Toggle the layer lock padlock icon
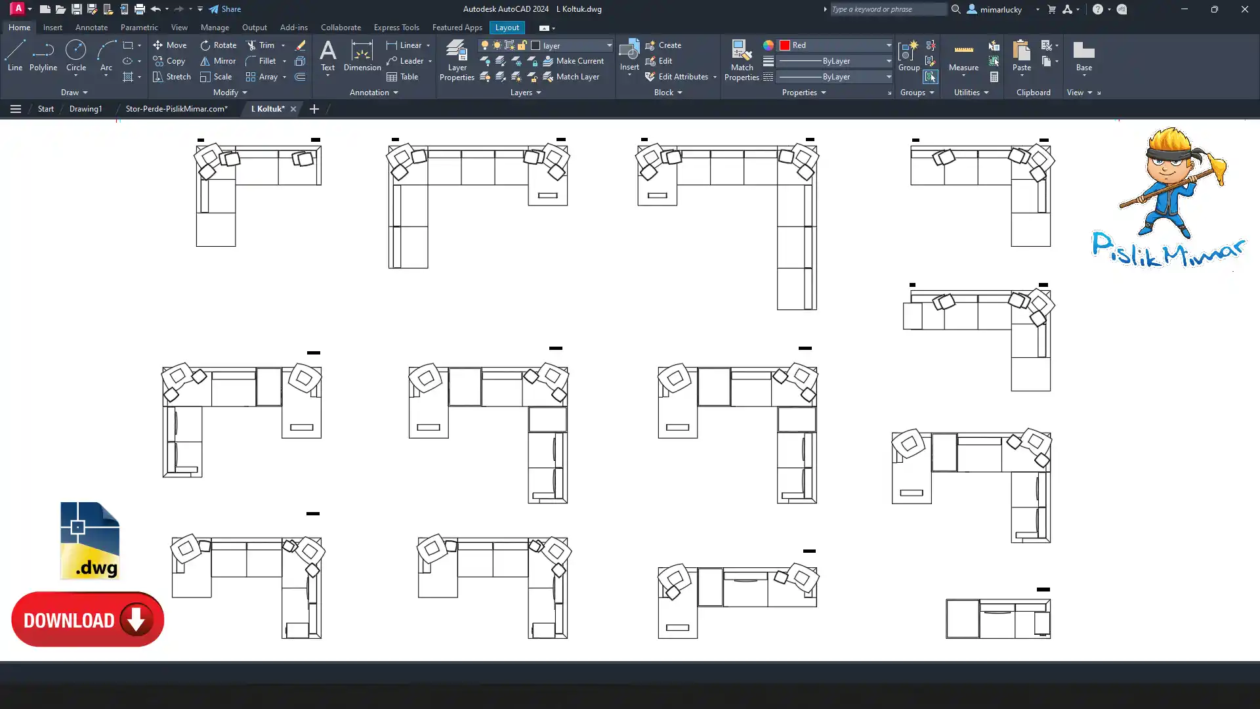The image size is (1260, 709). (522, 45)
